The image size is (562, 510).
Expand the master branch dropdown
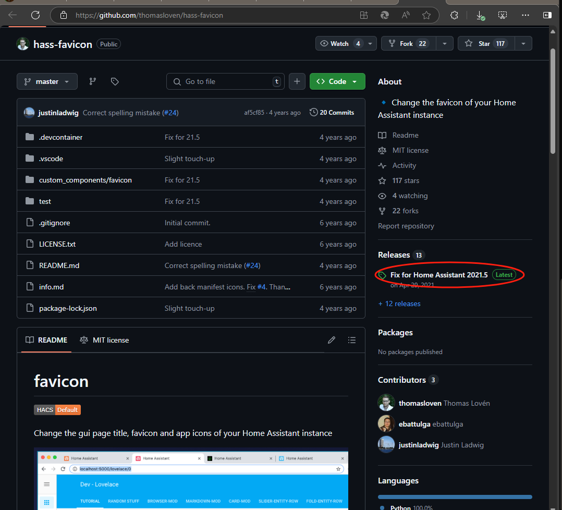pyautogui.click(x=47, y=81)
